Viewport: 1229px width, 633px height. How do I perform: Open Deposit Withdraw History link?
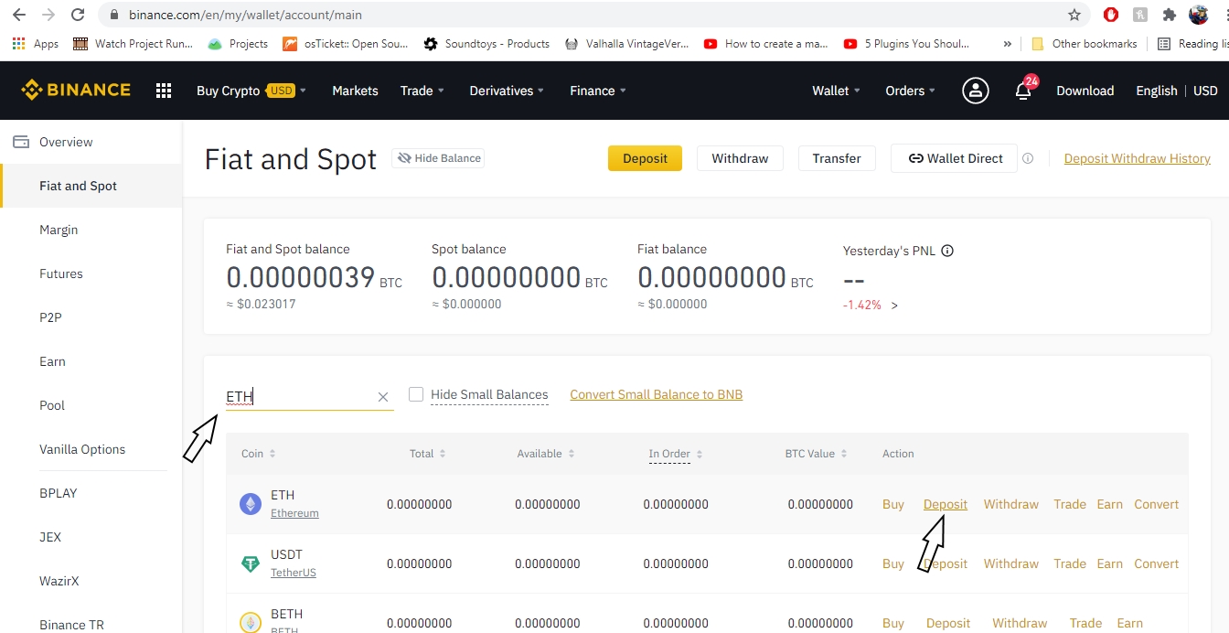pyautogui.click(x=1138, y=158)
